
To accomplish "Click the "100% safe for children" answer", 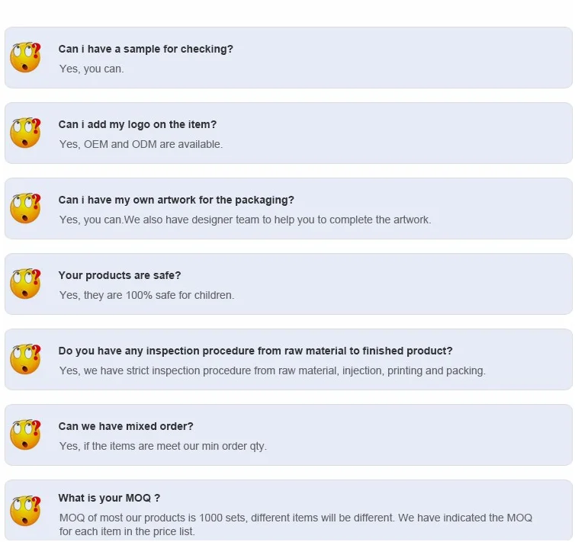I will tap(147, 295).
